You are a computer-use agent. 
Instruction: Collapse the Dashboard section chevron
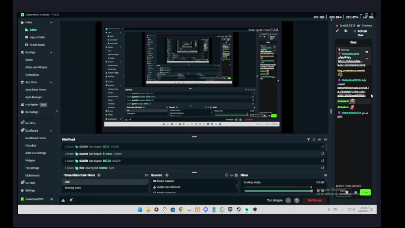(x=51, y=130)
